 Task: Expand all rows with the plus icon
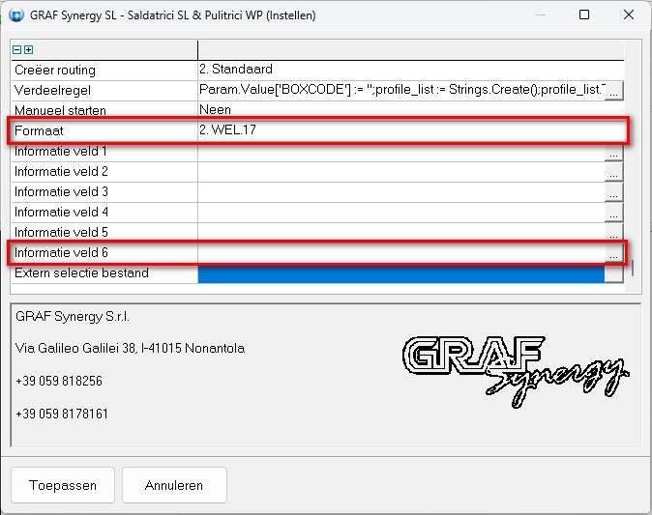pos(28,50)
